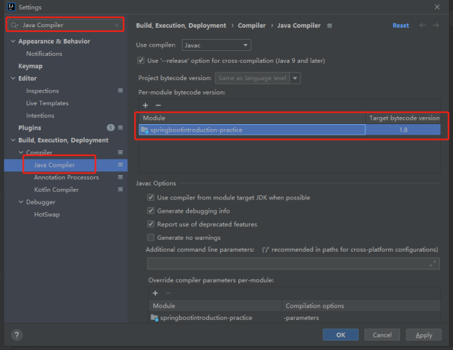This screenshot has height=350, width=453.
Task: Click the Same as language level field
Action: 252,78
